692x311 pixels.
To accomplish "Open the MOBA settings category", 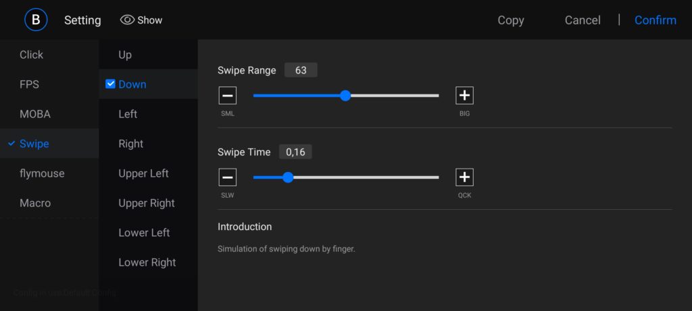I will [35, 114].
